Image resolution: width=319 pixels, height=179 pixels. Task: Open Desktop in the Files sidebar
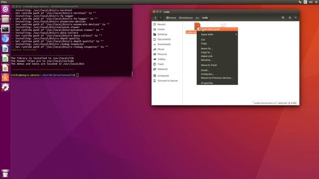162,34
